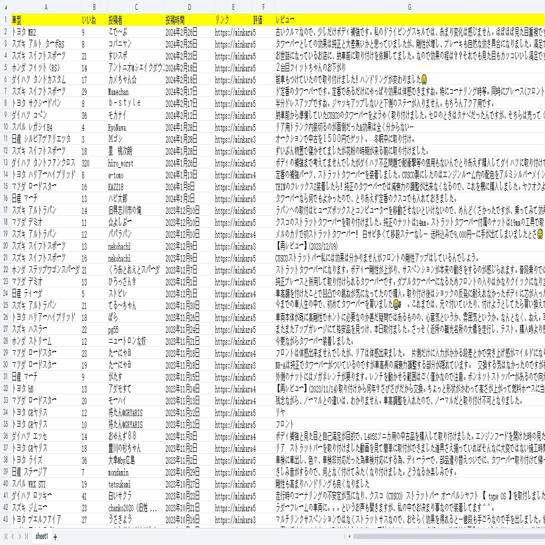Click the 評価 header cell
This screenshot has height=545, width=545.
coord(264,20)
